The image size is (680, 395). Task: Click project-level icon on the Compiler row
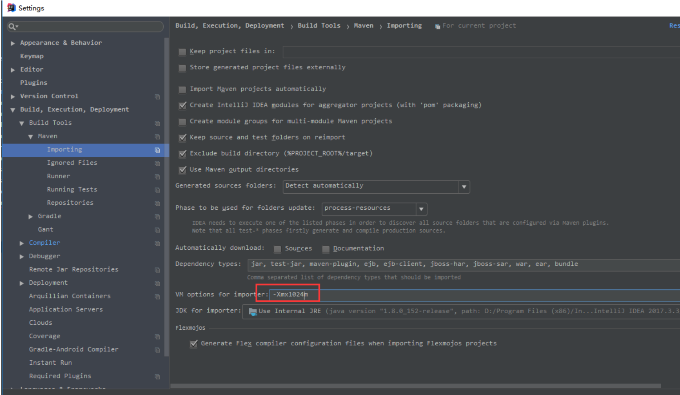pyautogui.click(x=157, y=243)
